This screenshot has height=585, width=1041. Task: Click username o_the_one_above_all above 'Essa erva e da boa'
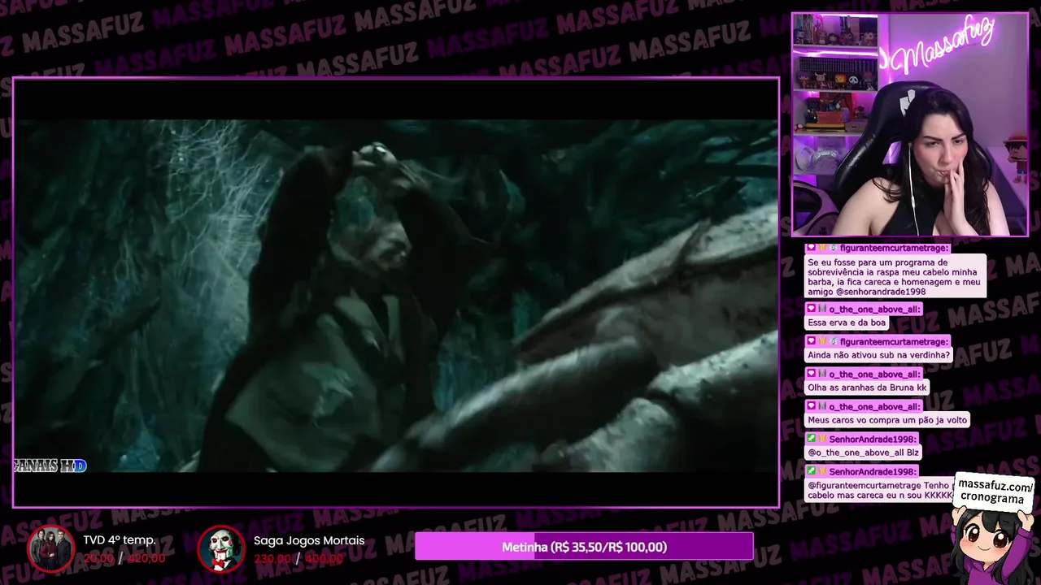pos(875,310)
